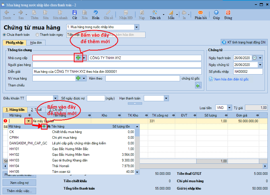Open the Mẫu template icon
Image resolution: width=270 pixels, height=195 pixels.
pos(171,14)
